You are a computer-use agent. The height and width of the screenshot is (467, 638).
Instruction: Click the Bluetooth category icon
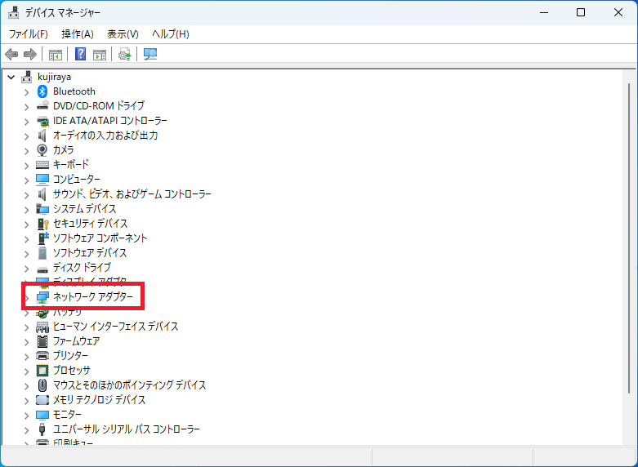pyautogui.click(x=42, y=91)
